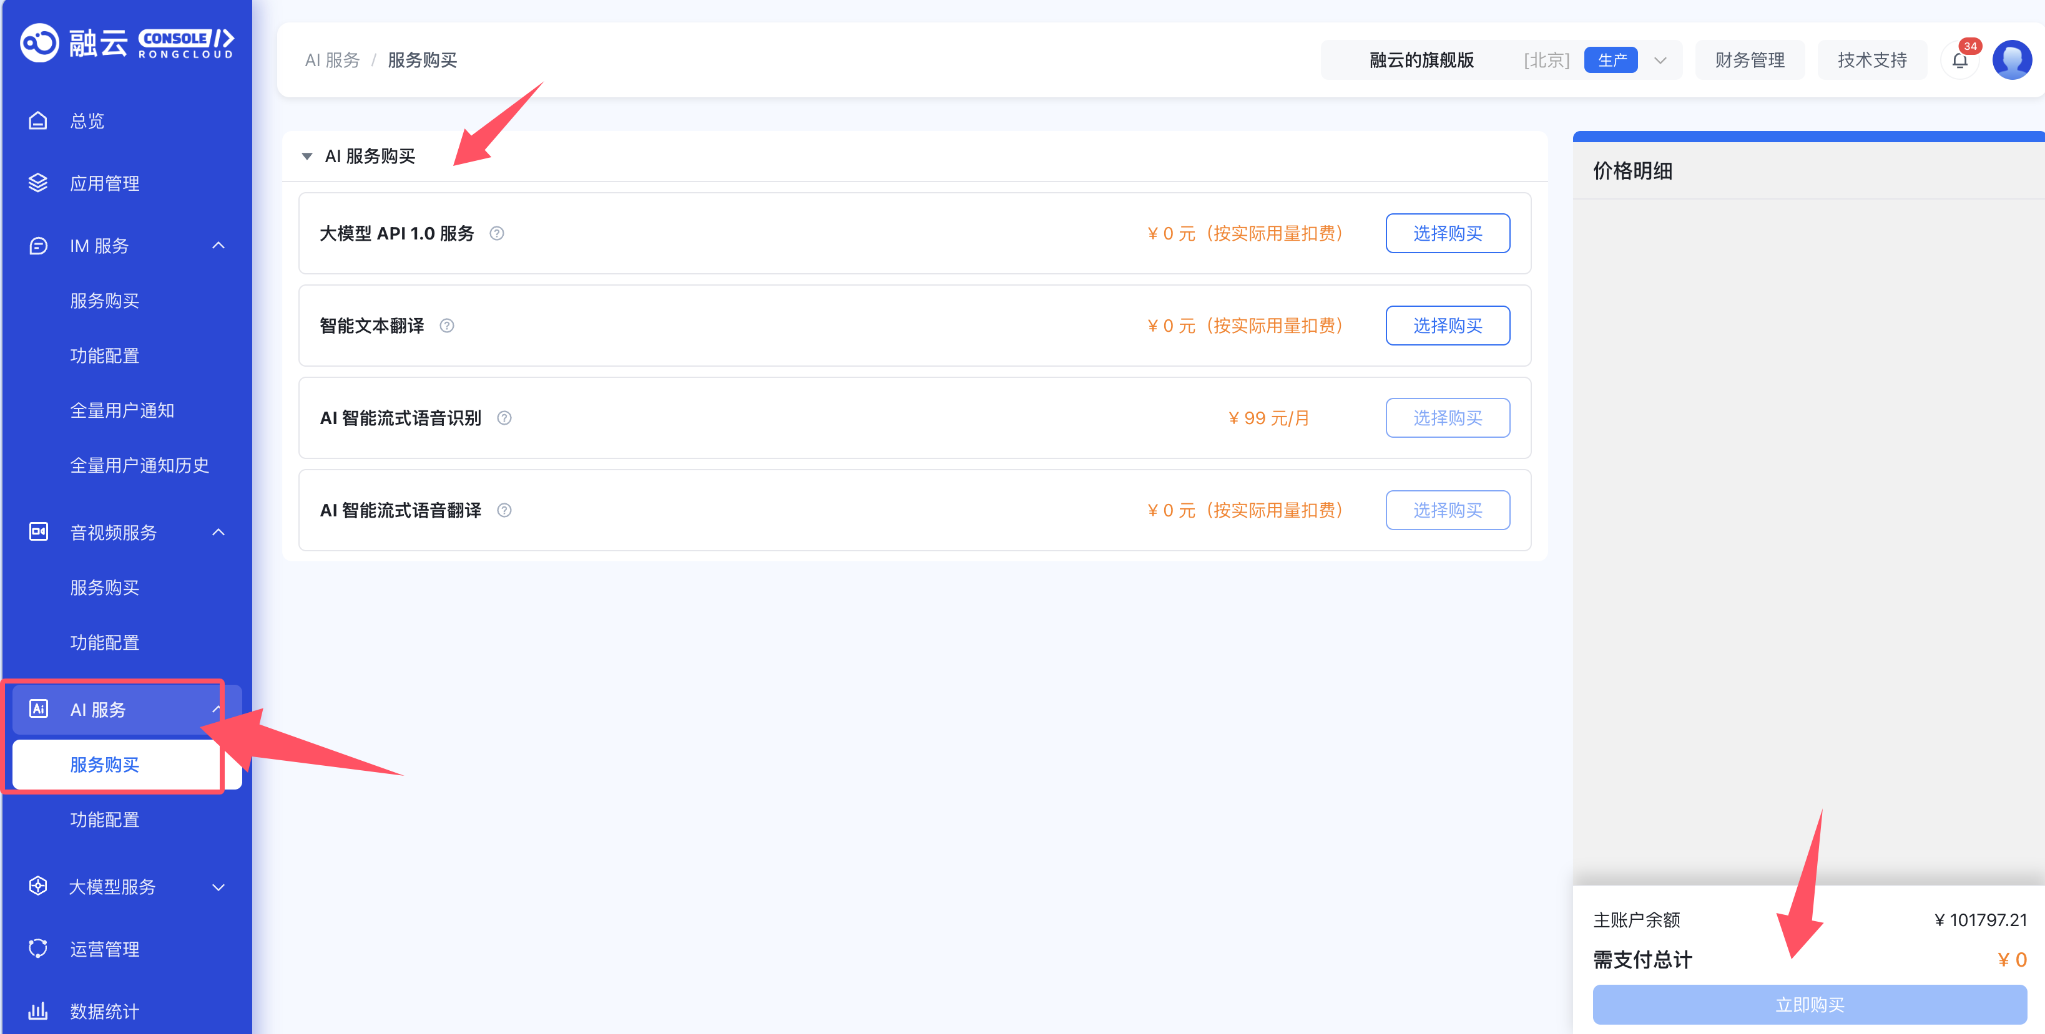2045x1034 pixels.
Task: Go to 全量用户通知 menu item
Action: click(x=122, y=410)
